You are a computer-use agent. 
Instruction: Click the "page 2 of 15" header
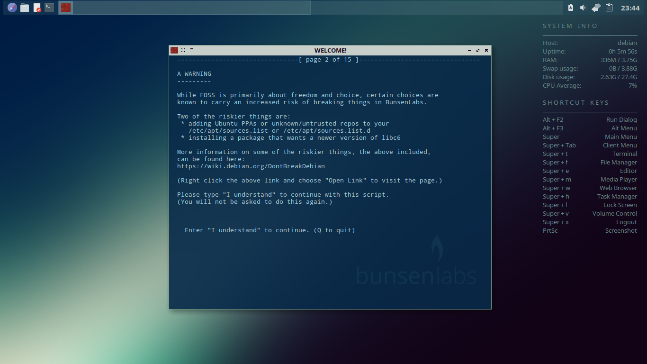[329, 60]
